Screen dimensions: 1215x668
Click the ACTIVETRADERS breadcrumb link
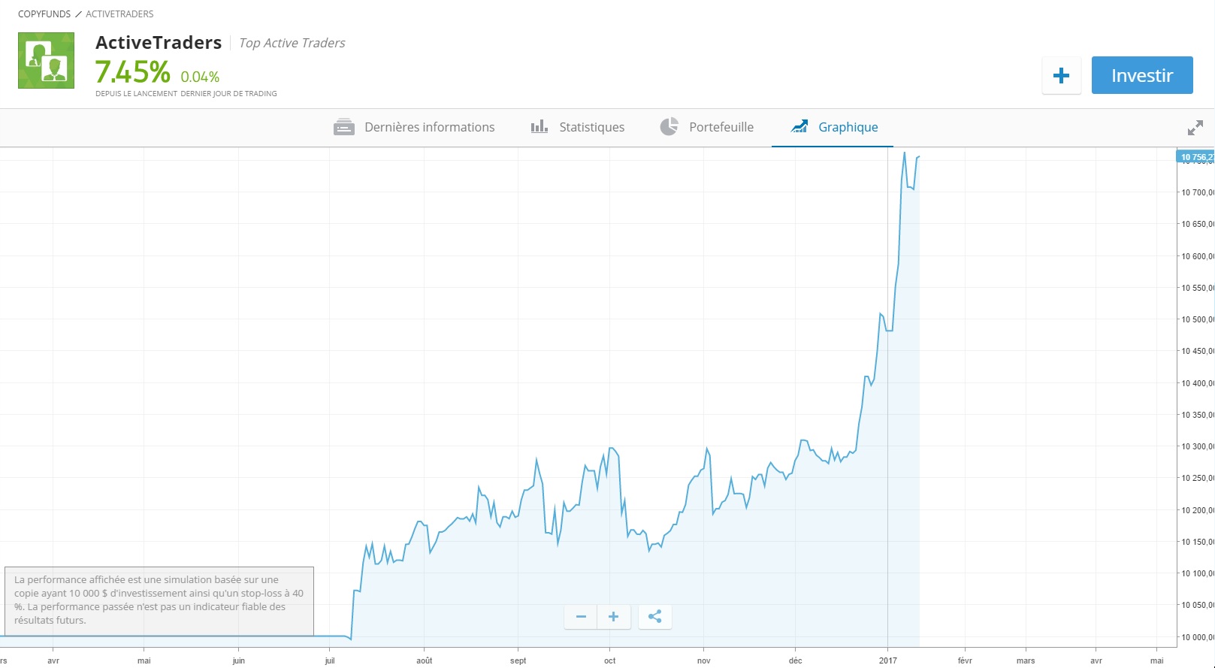coord(119,14)
